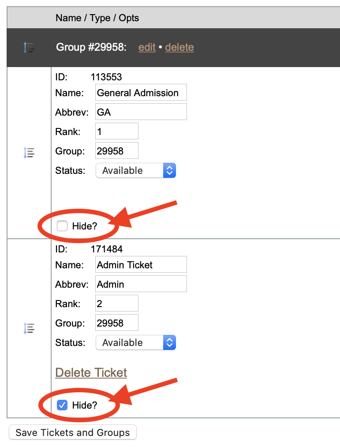
Task: Click the reorder handle icon for Group #29958
Action: [29, 47]
